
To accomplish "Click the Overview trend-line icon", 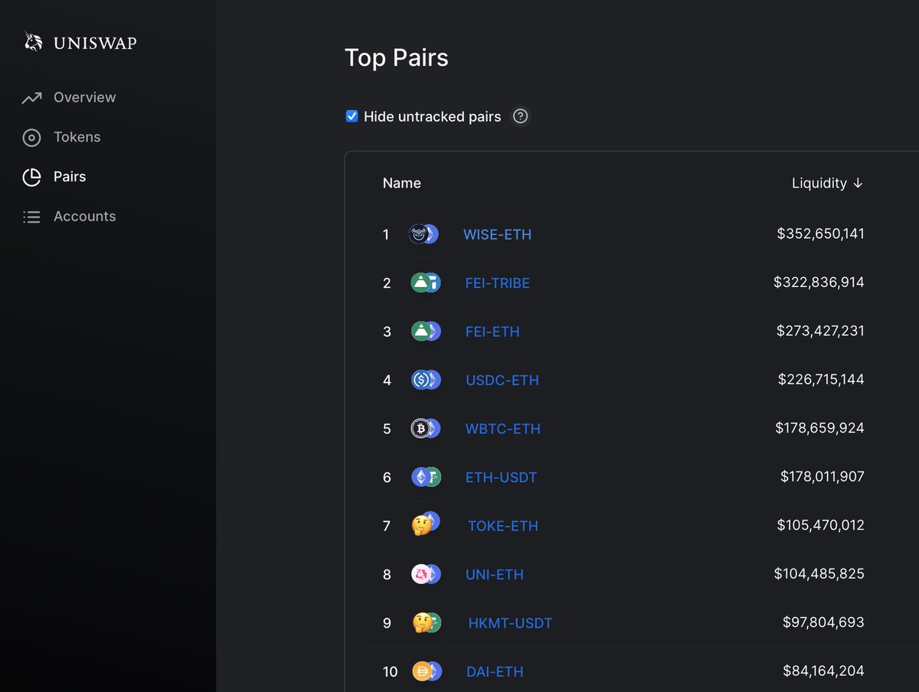I will click(x=31, y=97).
